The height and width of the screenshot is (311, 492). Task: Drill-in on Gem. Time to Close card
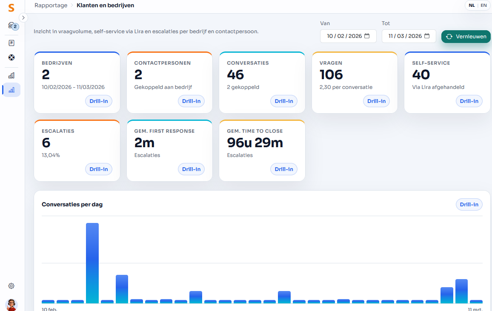click(284, 169)
